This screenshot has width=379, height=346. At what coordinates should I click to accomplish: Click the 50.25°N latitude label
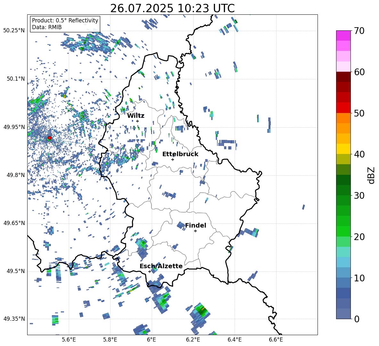14,31
